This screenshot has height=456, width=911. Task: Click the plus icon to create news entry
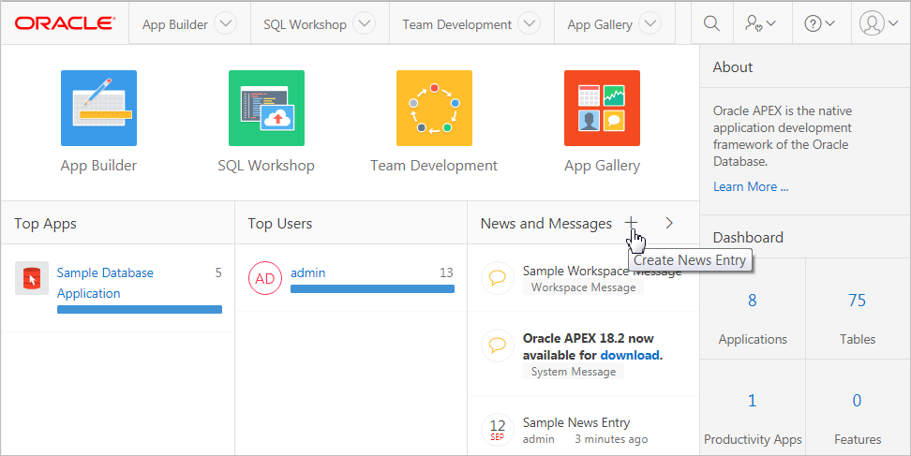point(632,223)
